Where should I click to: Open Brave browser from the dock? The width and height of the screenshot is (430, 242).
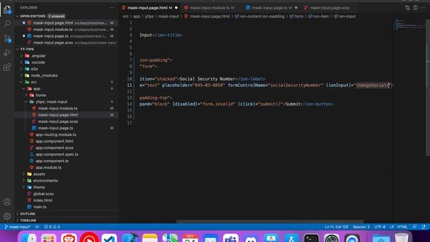click(69, 238)
